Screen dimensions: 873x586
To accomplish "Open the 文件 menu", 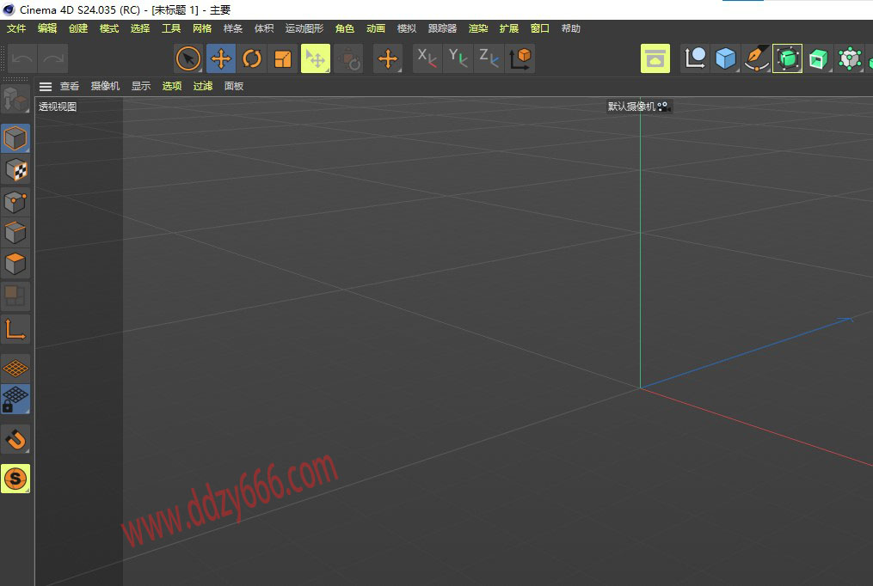I will [x=16, y=28].
